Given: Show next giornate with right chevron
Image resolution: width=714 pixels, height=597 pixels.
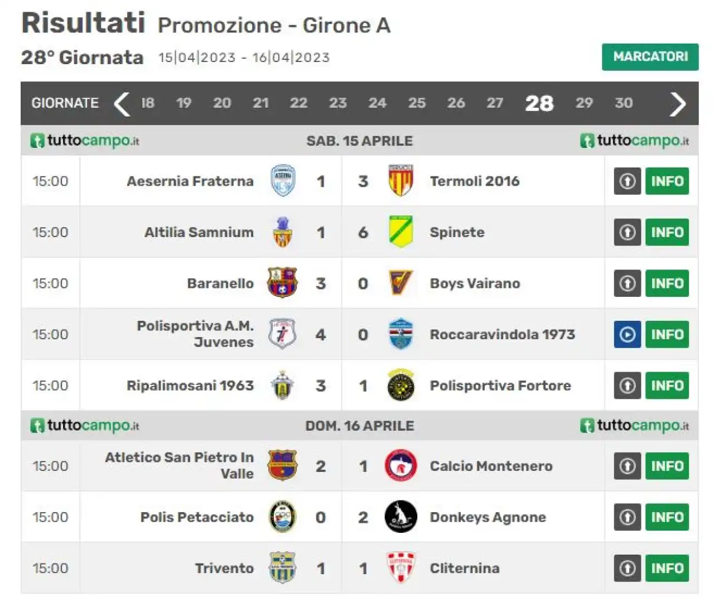Looking at the screenshot, I should coord(677,103).
